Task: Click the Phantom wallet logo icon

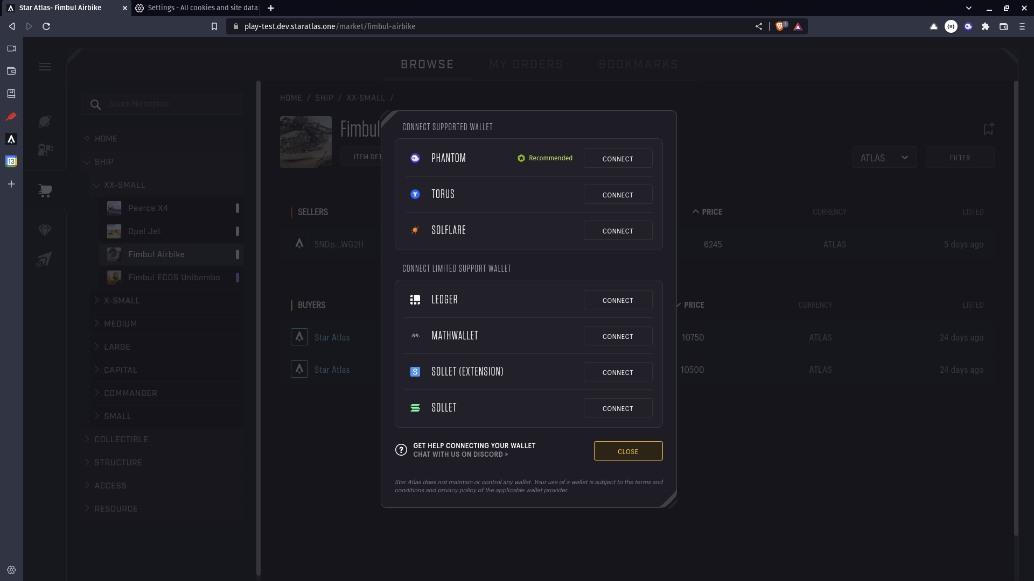Action: tap(415, 158)
